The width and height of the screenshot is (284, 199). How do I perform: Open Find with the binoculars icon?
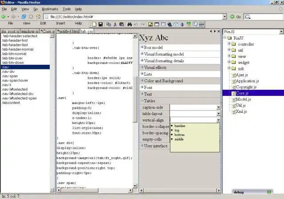(x=129, y=24)
